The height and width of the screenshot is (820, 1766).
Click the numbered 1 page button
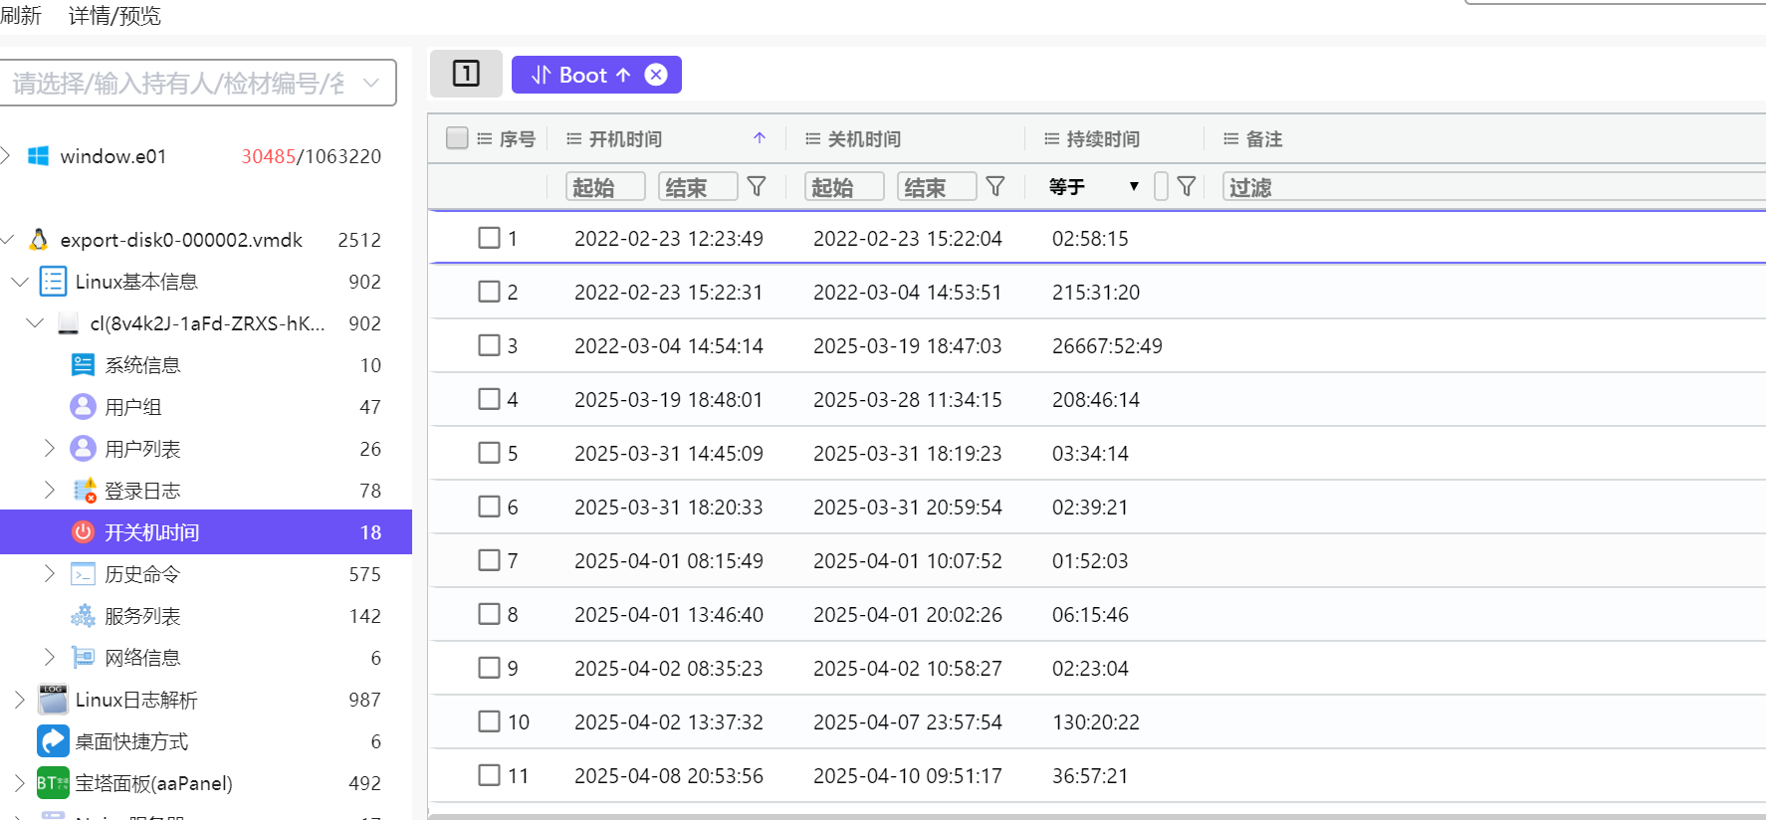pyautogui.click(x=466, y=74)
